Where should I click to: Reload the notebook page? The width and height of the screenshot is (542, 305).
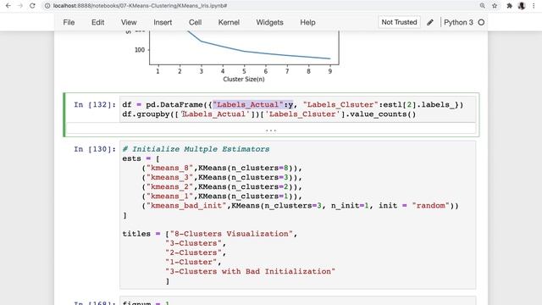[x=32, y=6]
